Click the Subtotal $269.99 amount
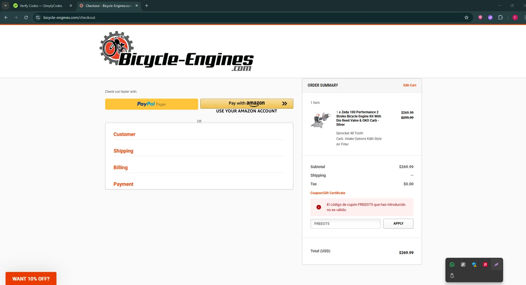This screenshot has height=285, width=526. click(406, 167)
